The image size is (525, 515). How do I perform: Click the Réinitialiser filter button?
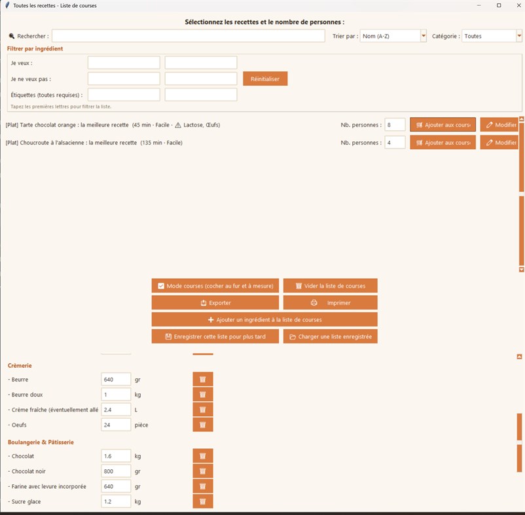click(x=265, y=79)
